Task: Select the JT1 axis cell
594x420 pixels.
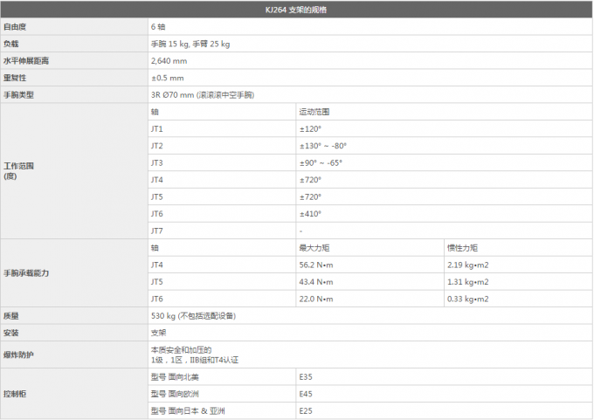Action: coord(157,128)
